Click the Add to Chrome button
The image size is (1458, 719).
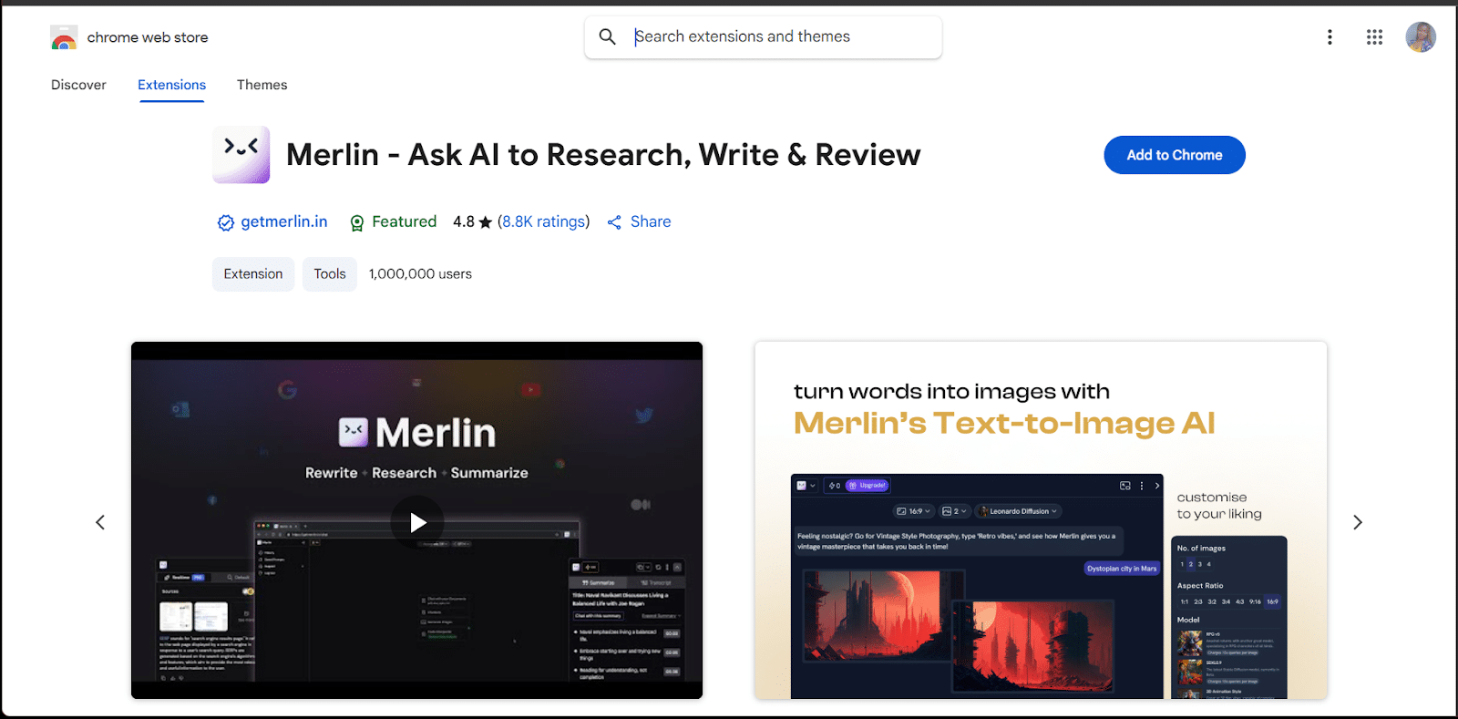click(1175, 155)
